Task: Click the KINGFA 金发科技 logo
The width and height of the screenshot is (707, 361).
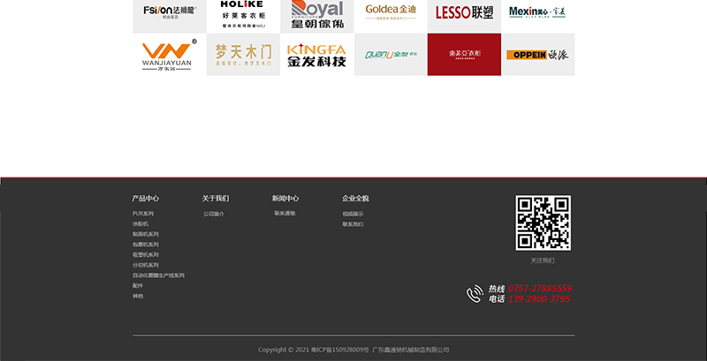Action: [x=316, y=55]
